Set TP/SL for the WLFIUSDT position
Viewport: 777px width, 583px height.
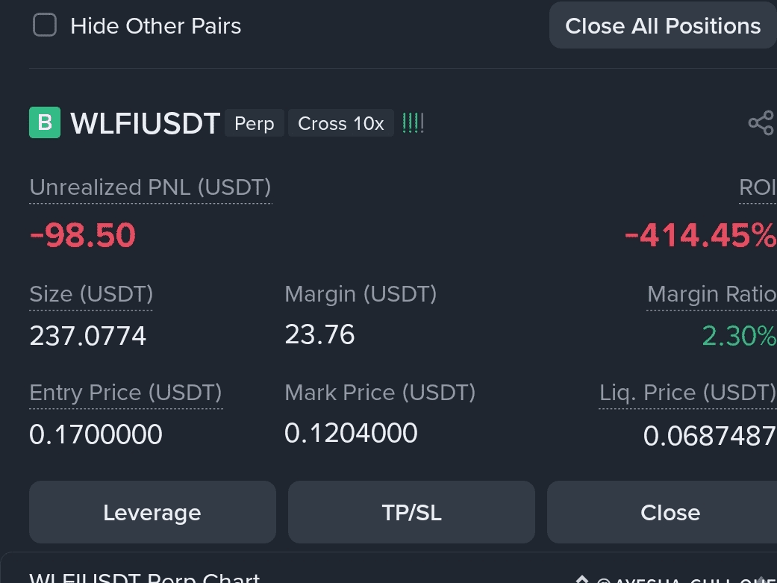point(411,512)
